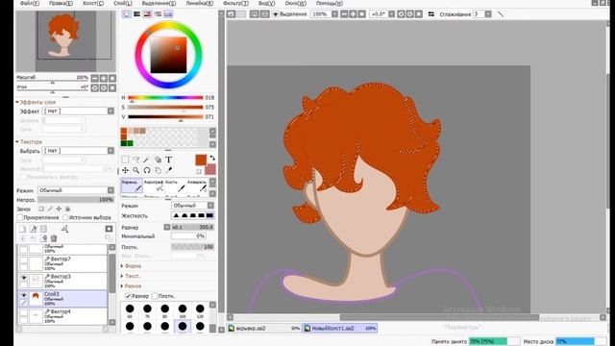Click the navigator preview thumbnail
The height and width of the screenshot is (346, 615).
point(66,40)
